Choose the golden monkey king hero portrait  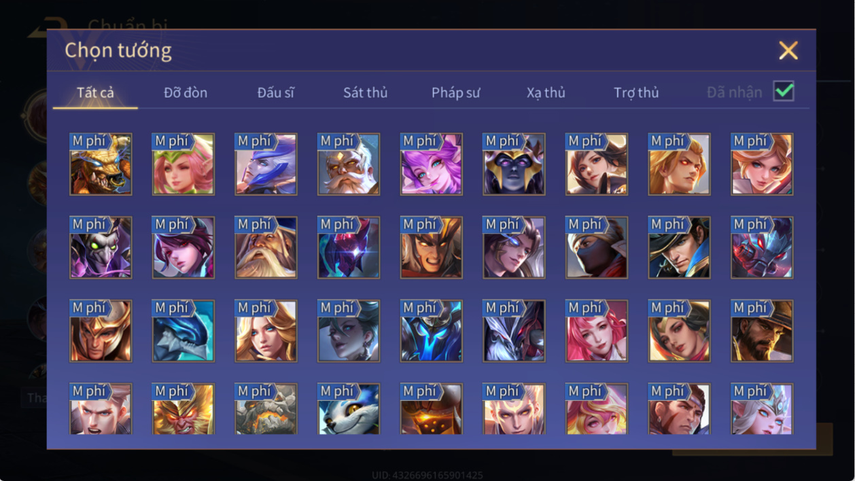184,409
